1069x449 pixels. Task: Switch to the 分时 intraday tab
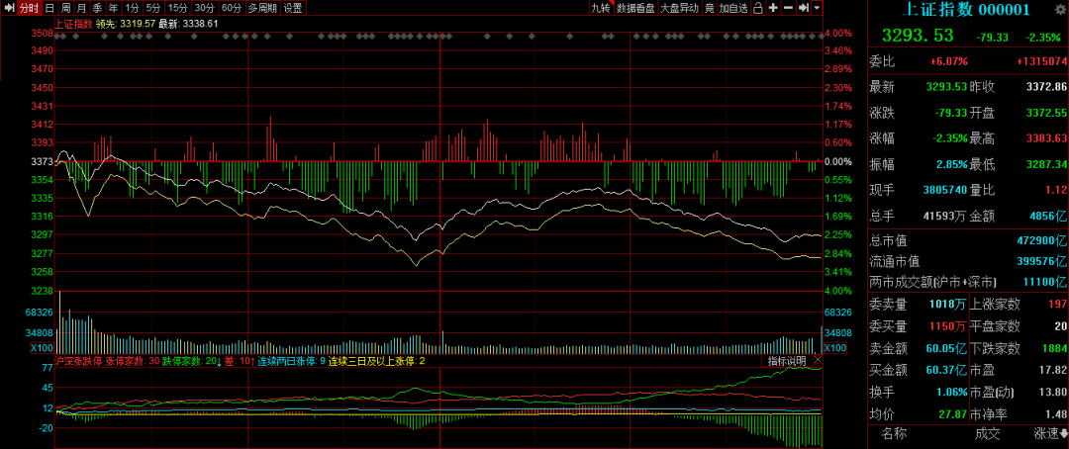[29, 8]
